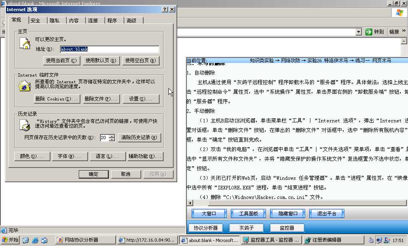Open the 隐私 tab
408x246 pixels.
(x=55, y=20)
